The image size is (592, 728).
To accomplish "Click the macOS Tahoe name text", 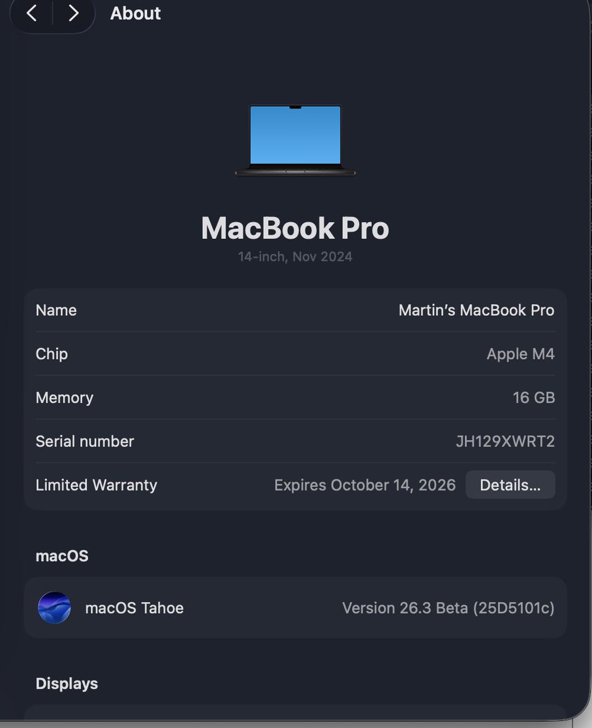I will pyautogui.click(x=134, y=608).
